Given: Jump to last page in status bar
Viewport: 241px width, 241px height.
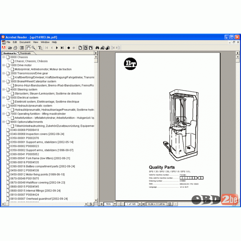Looking at the screenshot, I should pos(143,204).
